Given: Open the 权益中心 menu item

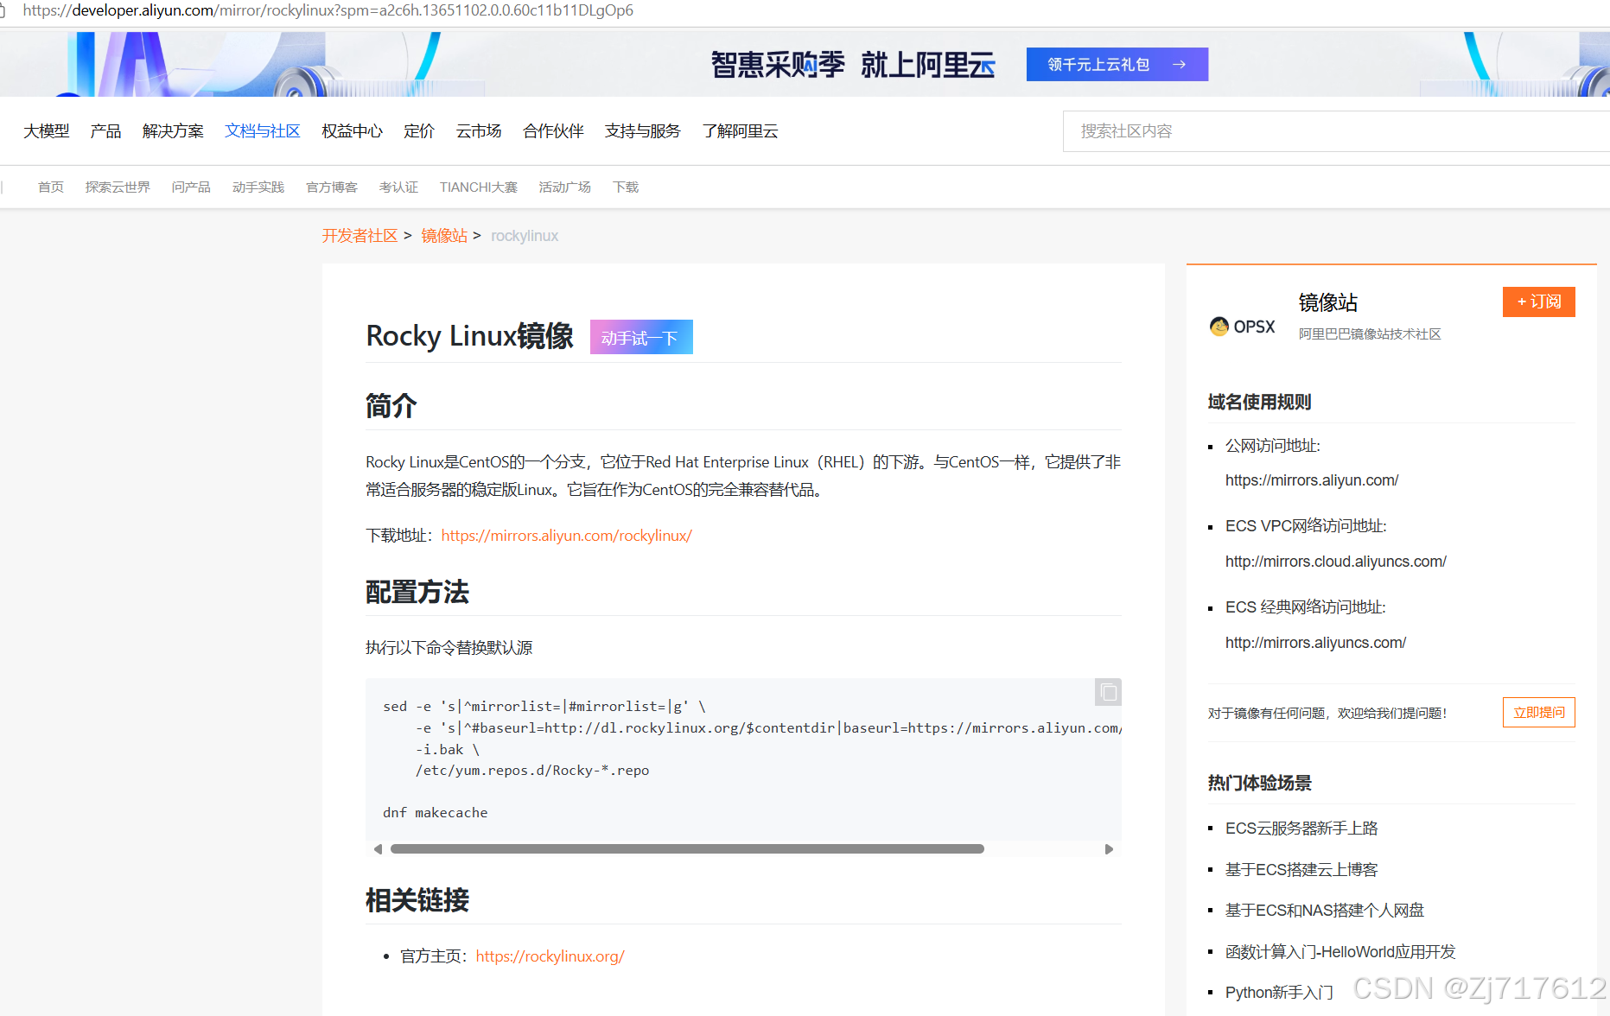Looking at the screenshot, I should click(x=352, y=130).
